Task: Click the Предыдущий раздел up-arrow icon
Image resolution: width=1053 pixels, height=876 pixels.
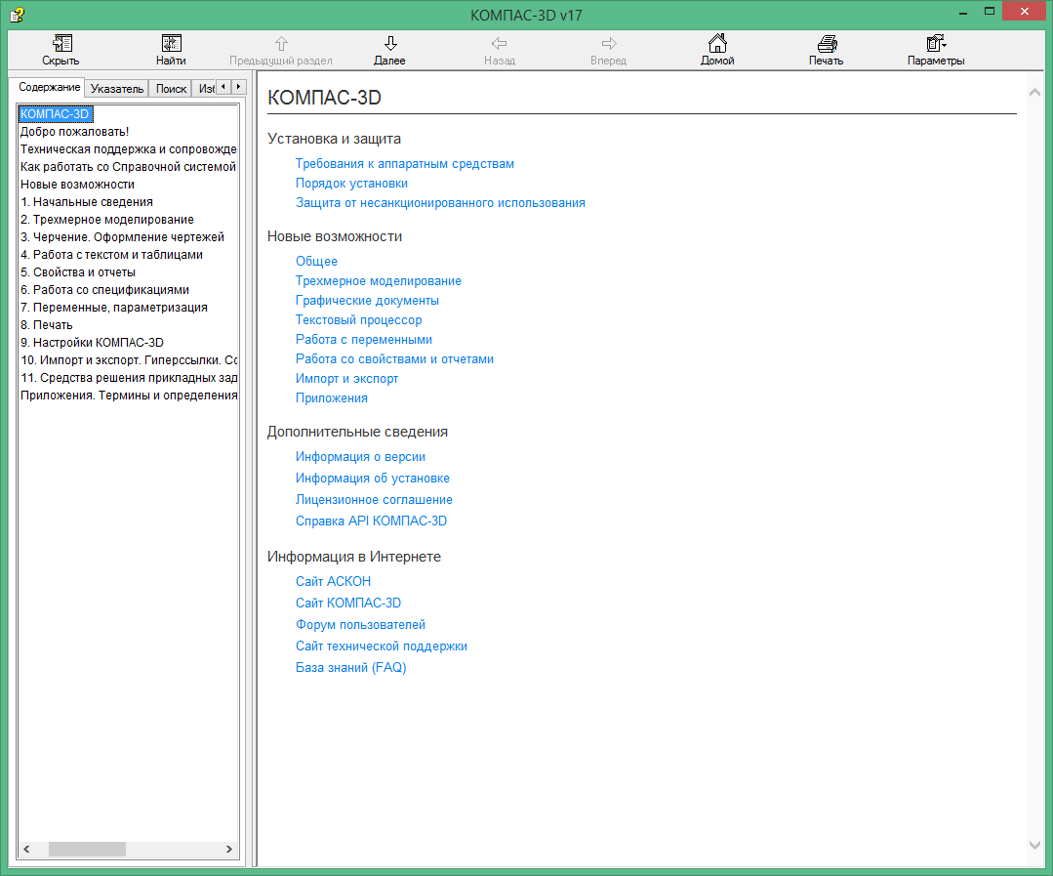Action: click(x=281, y=44)
